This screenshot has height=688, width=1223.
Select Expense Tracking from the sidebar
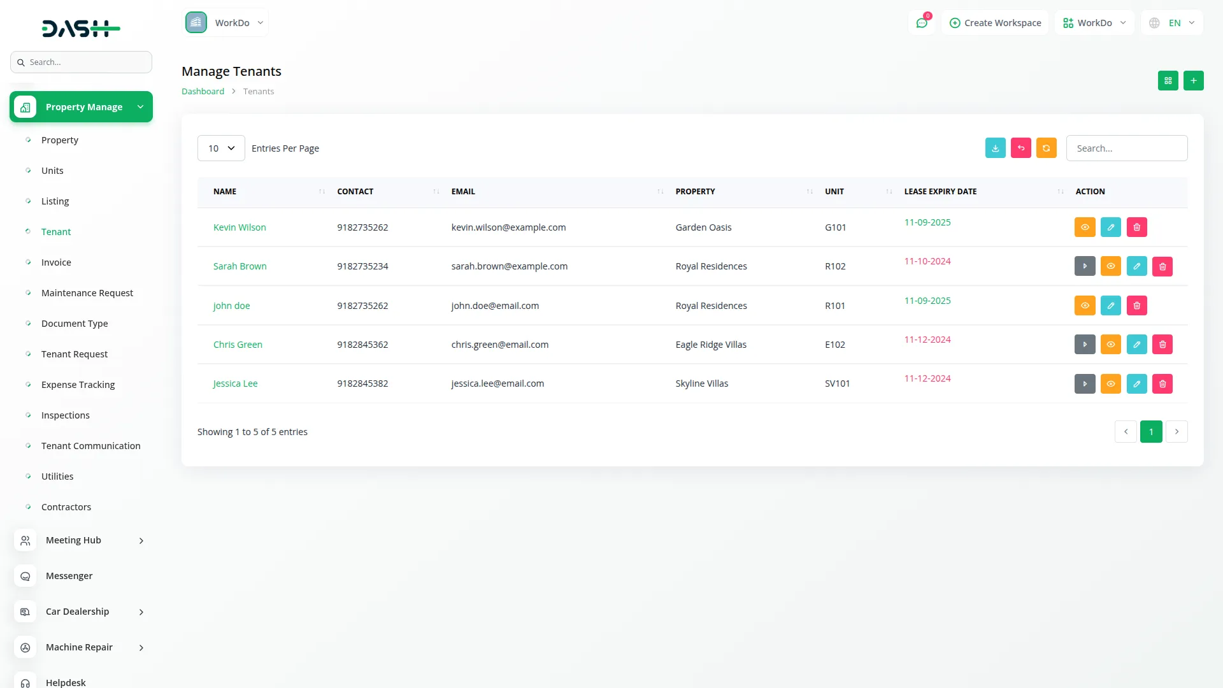(78, 385)
